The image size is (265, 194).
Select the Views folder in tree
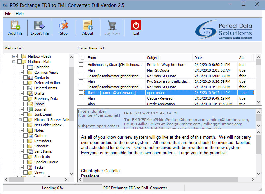[x=39, y=173]
